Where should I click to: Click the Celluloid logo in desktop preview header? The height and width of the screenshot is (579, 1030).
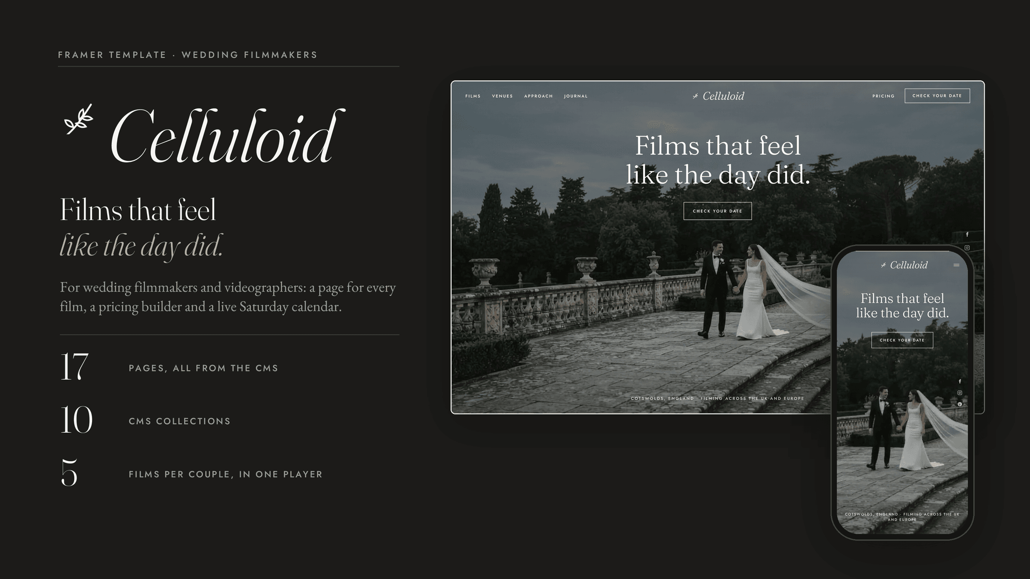[x=718, y=96]
